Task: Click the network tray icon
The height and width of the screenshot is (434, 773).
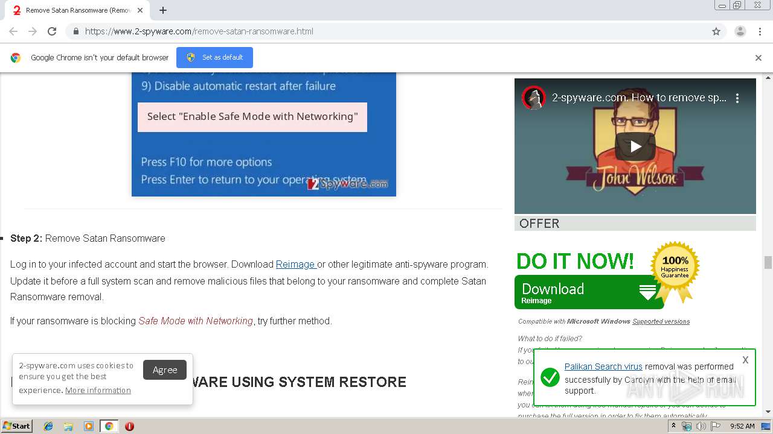Action: click(687, 426)
